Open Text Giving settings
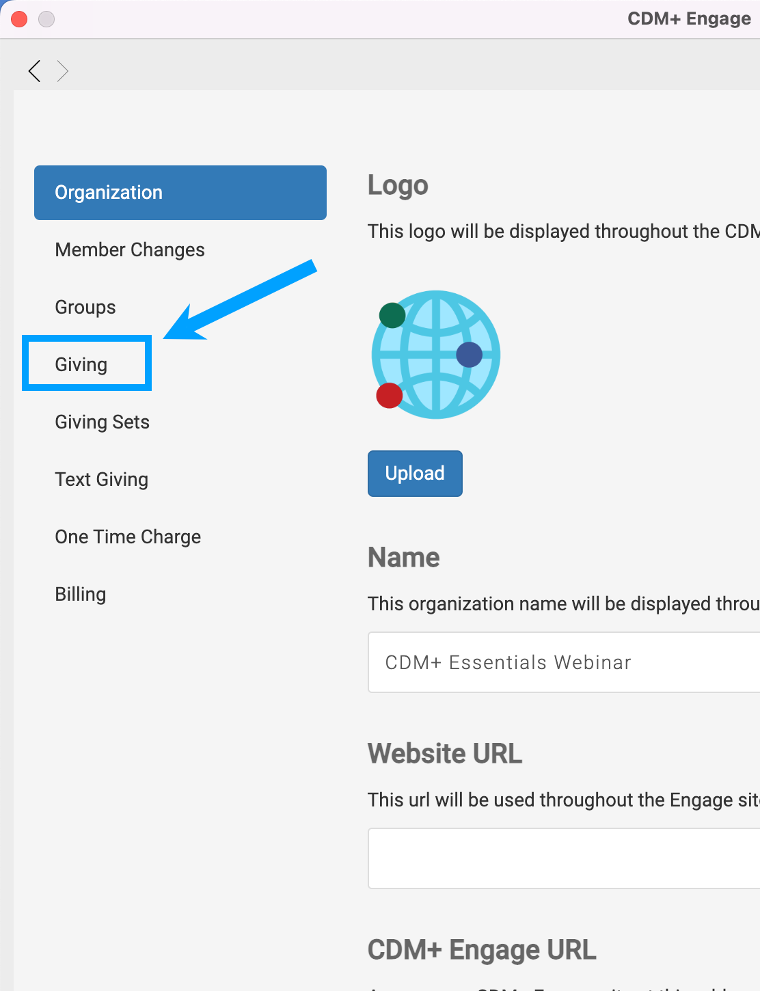The image size is (760, 991). [x=102, y=480]
